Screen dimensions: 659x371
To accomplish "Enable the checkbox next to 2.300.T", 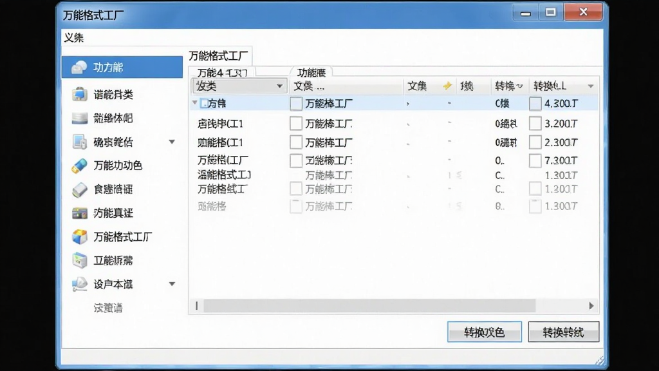I will click(x=535, y=142).
